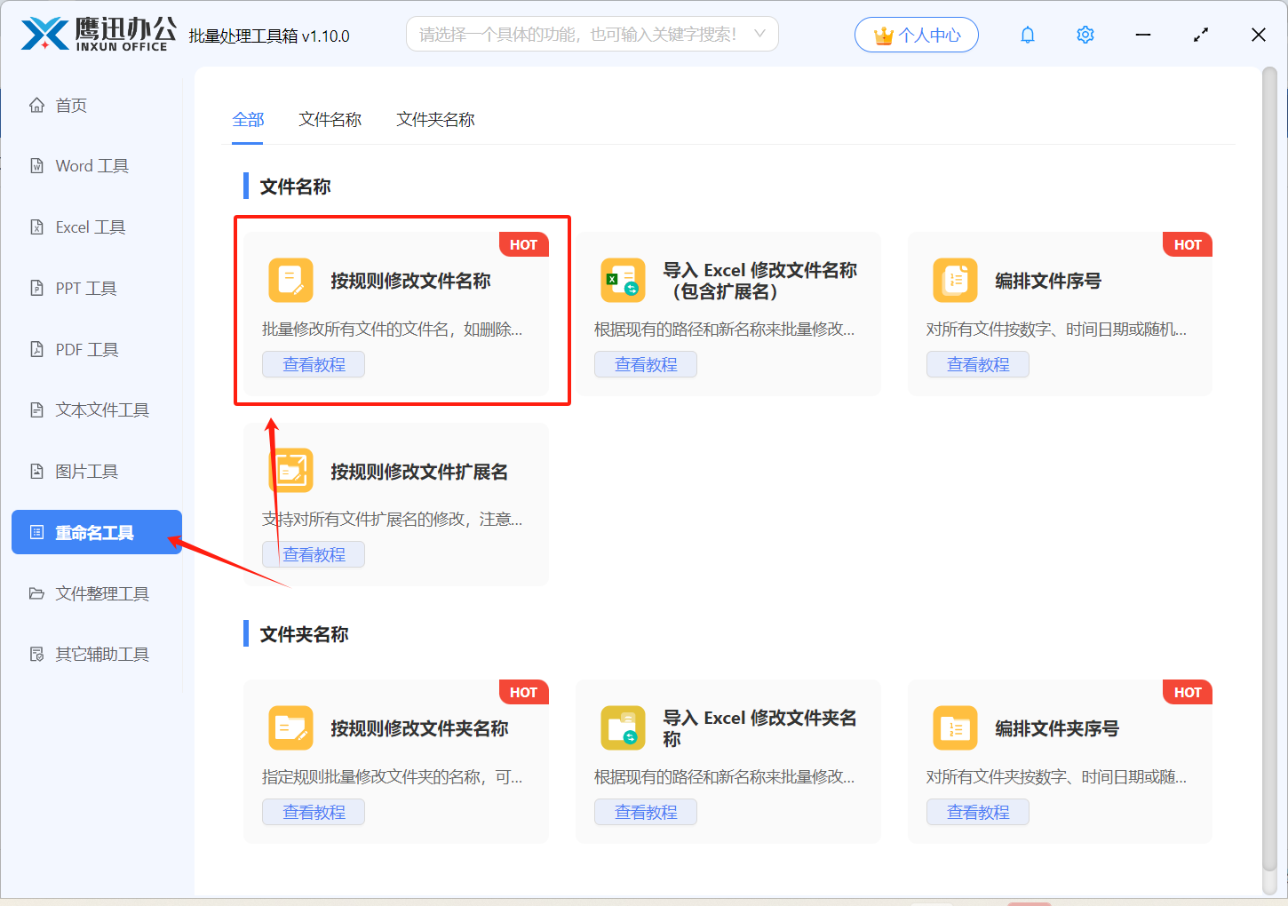The image size is (1288, 906).
Task: Click the notification bell icon
Action: click(x=1027, y=35)
